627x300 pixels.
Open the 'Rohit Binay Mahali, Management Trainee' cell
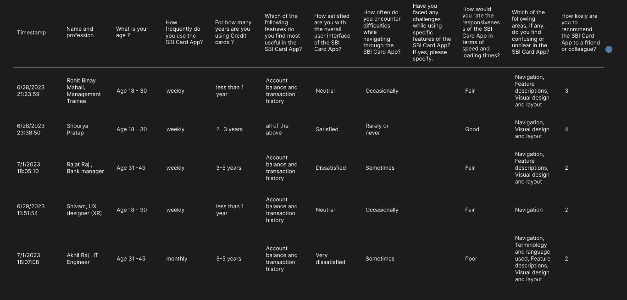point(84,91)
